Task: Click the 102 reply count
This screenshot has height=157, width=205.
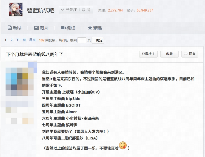Action: [x=42, y=40]
